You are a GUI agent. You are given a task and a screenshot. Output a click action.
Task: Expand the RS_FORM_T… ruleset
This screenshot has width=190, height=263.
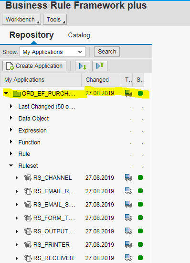coord(17,218)
